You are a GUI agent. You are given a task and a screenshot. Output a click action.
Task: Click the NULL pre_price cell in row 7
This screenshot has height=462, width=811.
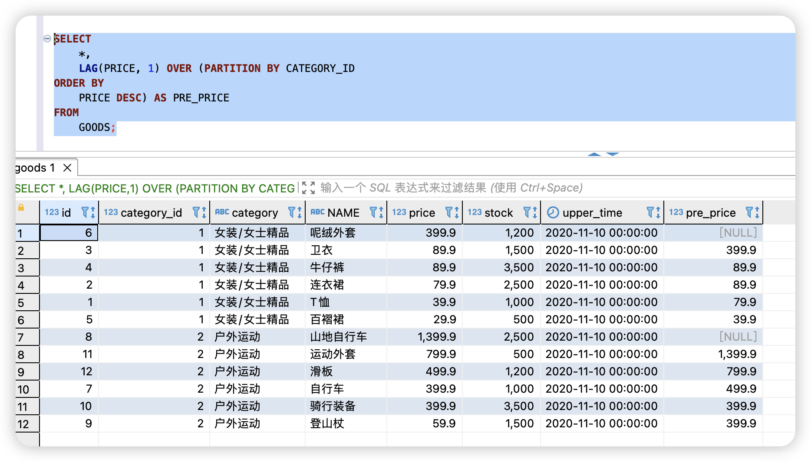(x=713, y=337)
